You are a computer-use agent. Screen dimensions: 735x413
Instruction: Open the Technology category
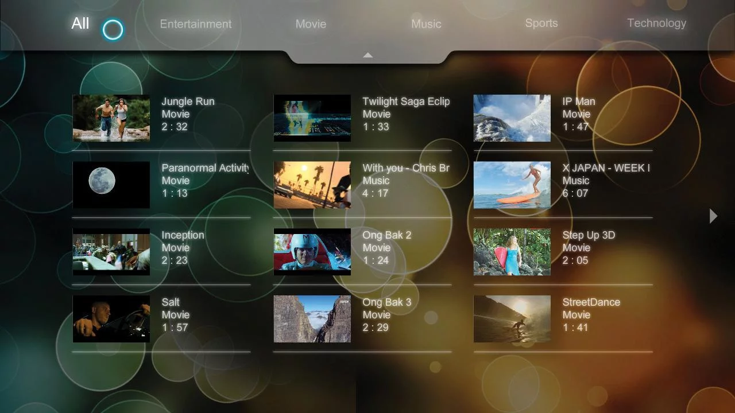tap(656, 23)
